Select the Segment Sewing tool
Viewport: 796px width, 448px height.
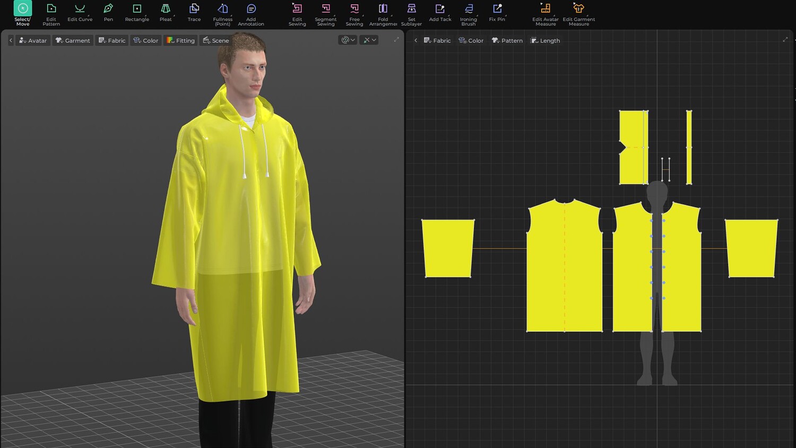tap(326, 14)
